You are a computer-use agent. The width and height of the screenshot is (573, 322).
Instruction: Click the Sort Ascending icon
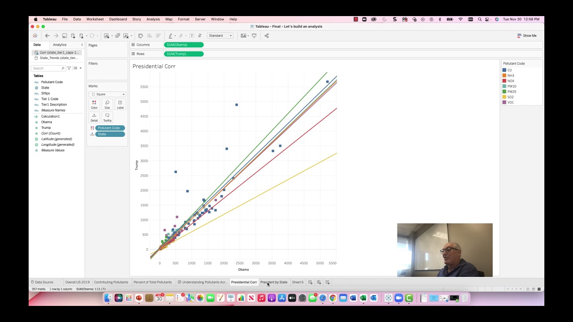[149, 36]
